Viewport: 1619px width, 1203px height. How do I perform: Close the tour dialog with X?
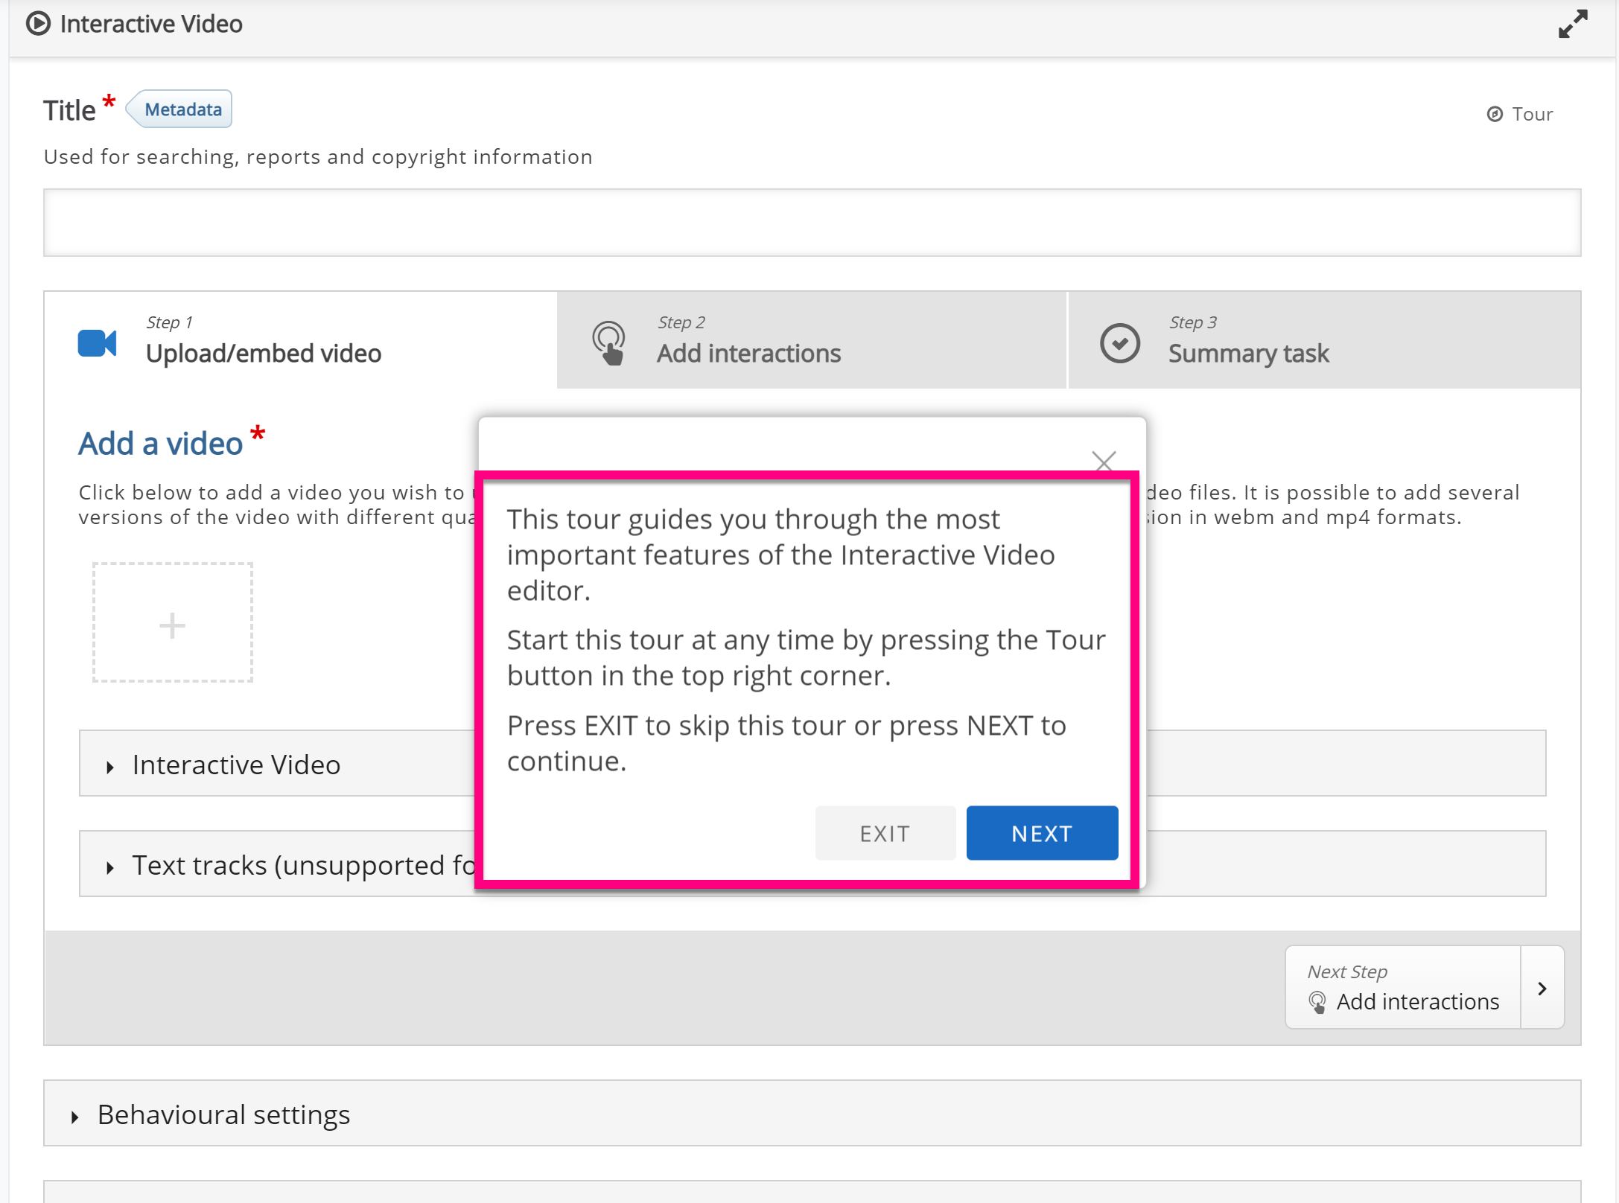pos(1103,461)
